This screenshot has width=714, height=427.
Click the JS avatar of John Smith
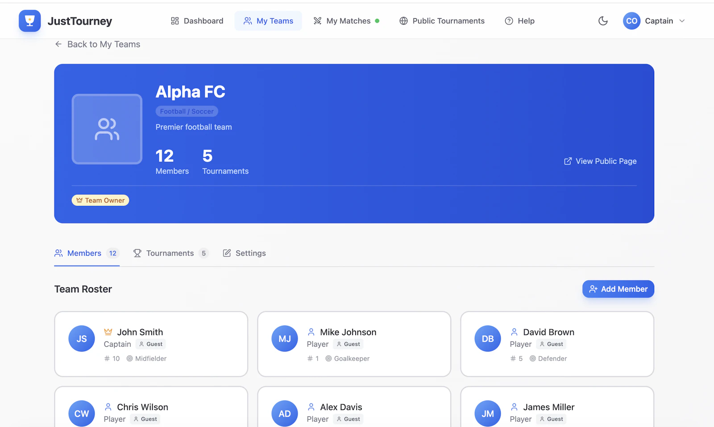click(x=82, y=339)
